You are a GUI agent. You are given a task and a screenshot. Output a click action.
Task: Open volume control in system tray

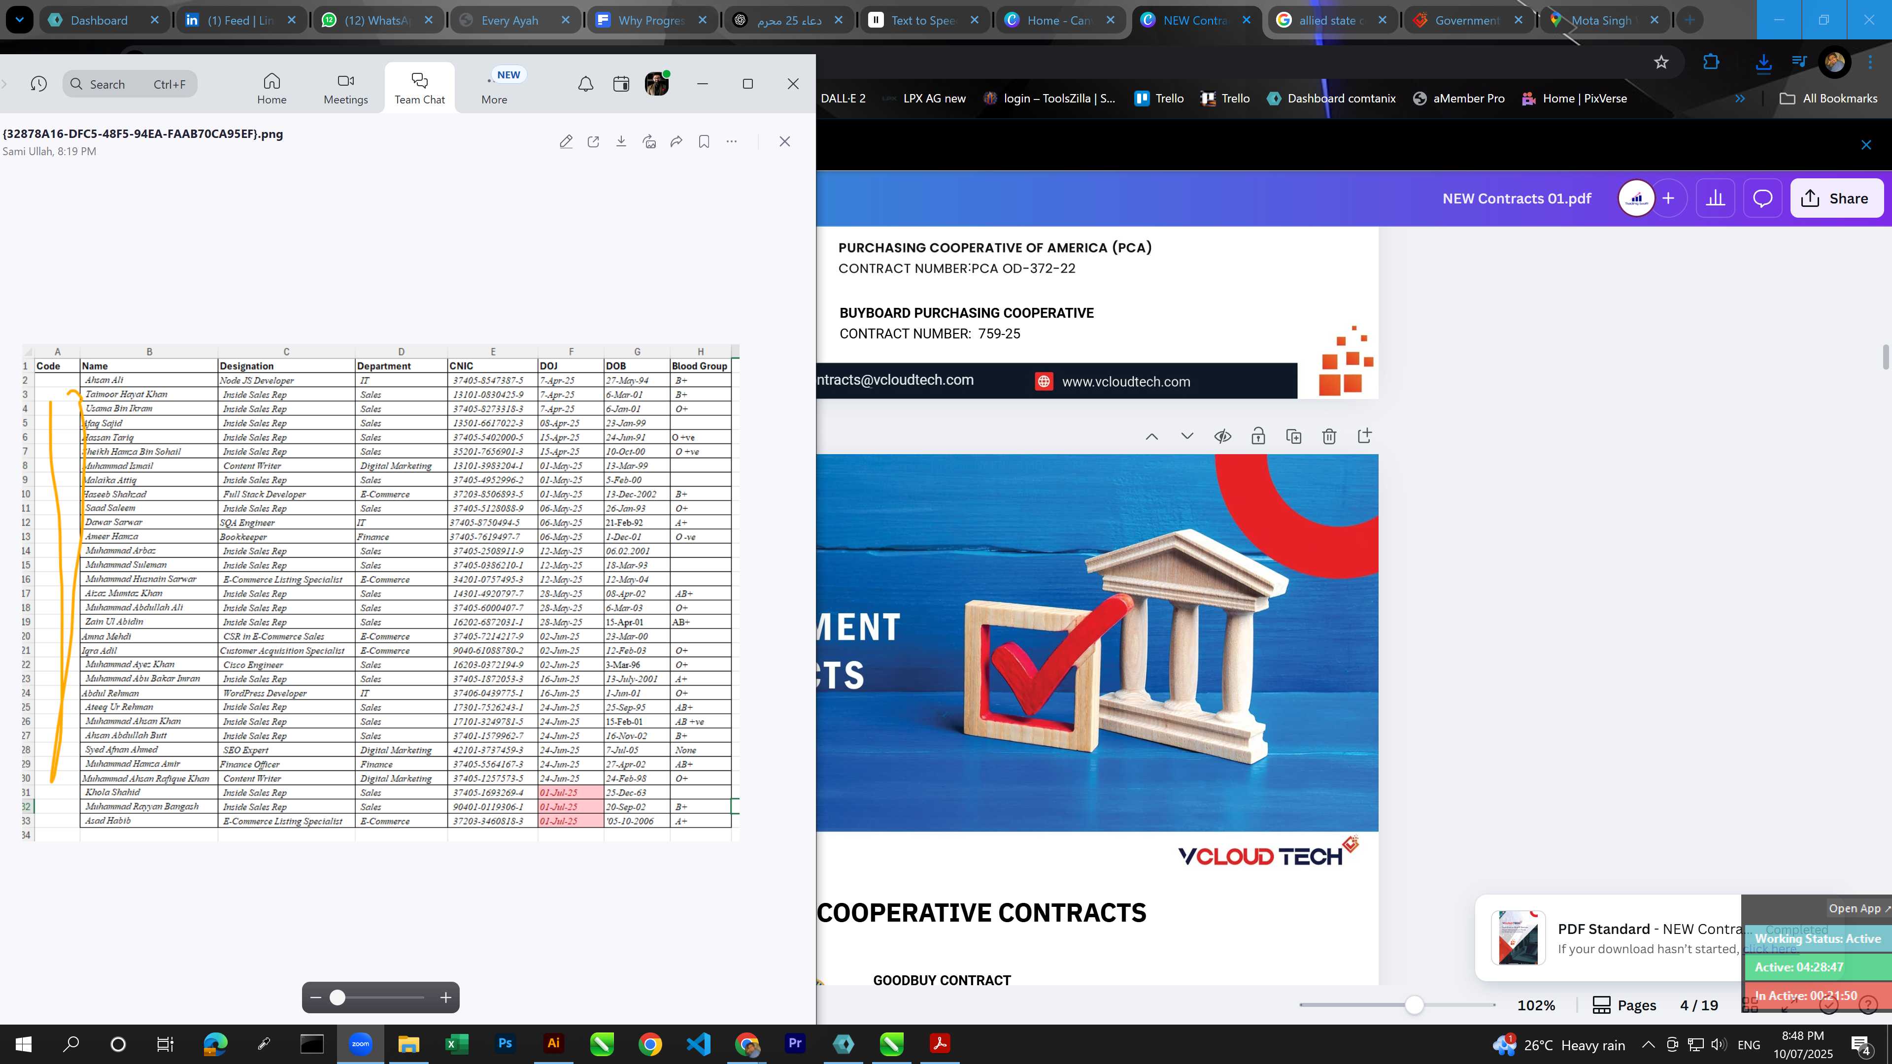[x=1719, y=1045]
